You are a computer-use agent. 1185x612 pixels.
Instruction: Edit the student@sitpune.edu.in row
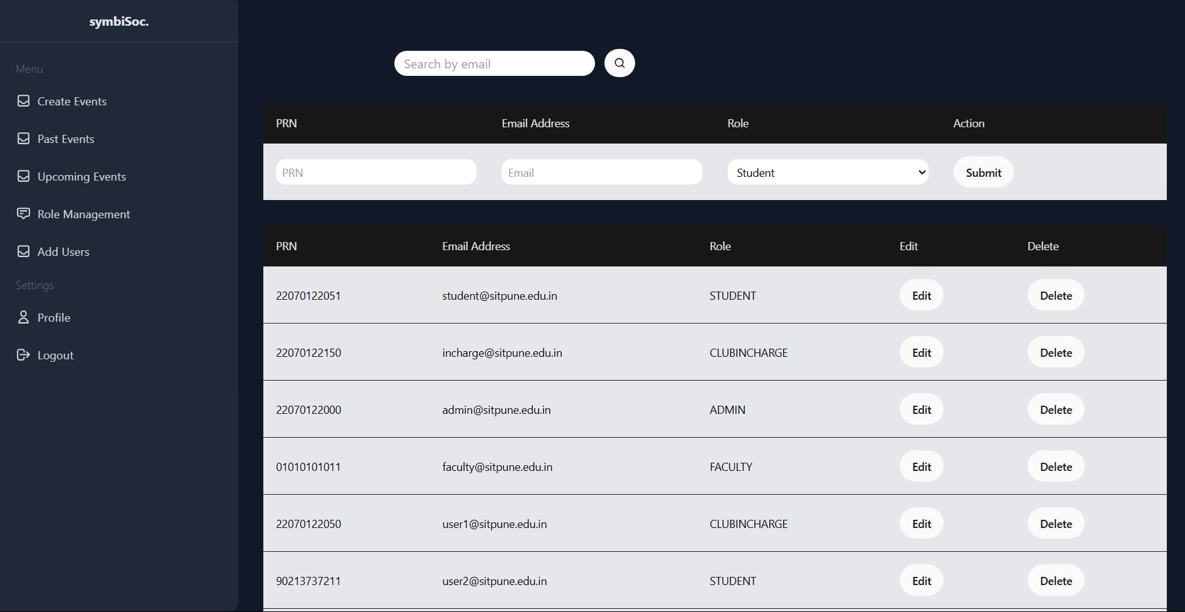921,295
